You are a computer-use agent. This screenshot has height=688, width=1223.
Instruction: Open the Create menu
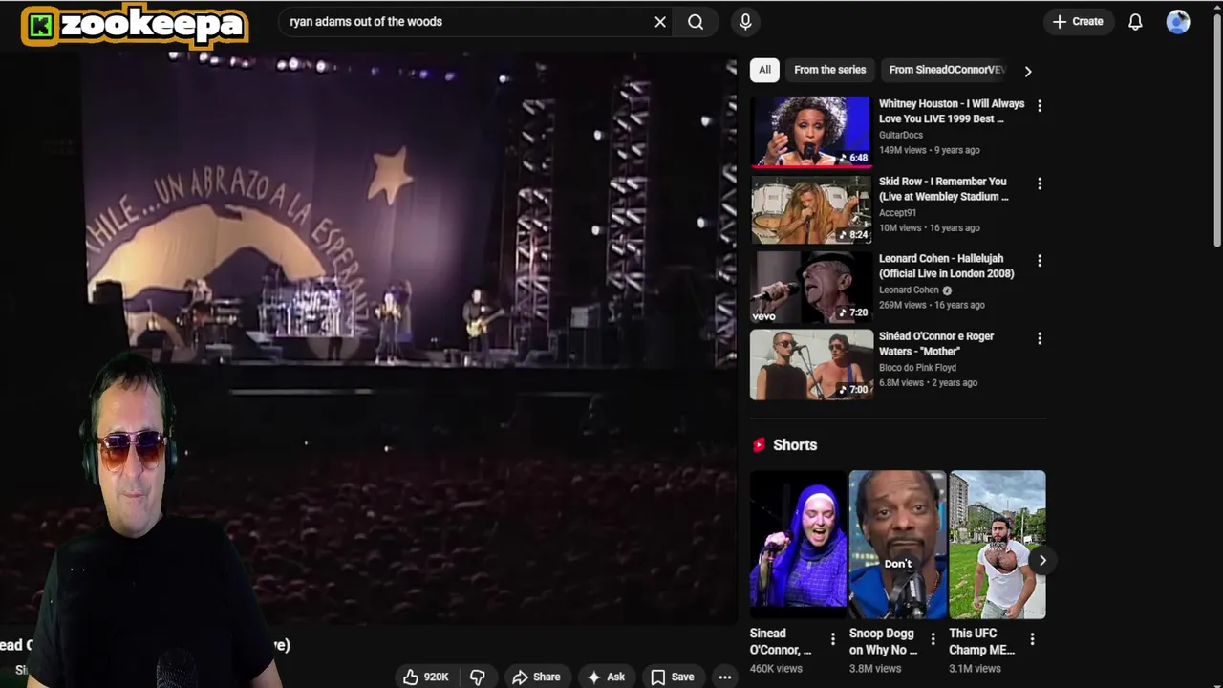[x=1078, y=21]
